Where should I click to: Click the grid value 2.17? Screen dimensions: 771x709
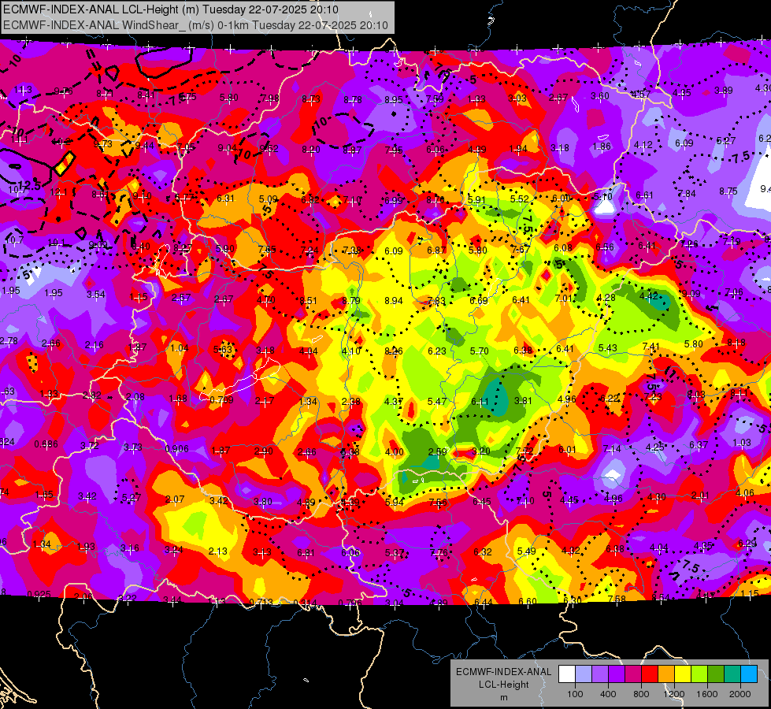(265, 401)
